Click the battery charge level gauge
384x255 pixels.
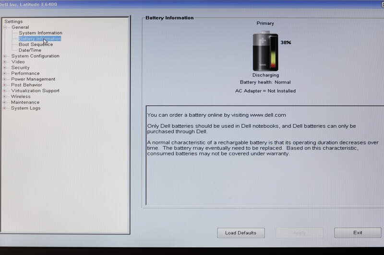click(273, 52)
